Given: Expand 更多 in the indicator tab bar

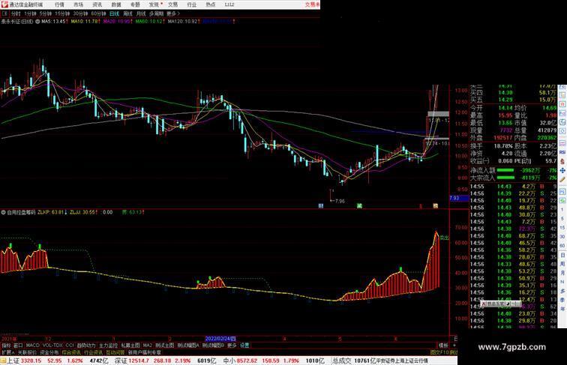Looking at the screenshot, I should tap(232, 346).
